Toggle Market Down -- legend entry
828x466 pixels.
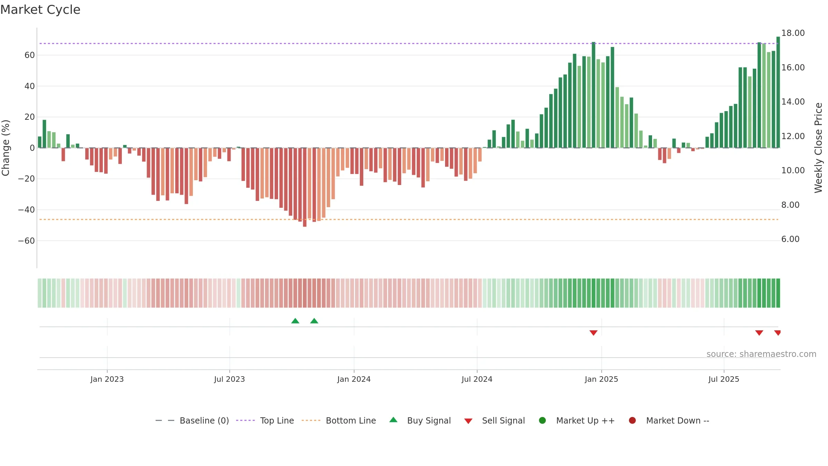point(669,421)
